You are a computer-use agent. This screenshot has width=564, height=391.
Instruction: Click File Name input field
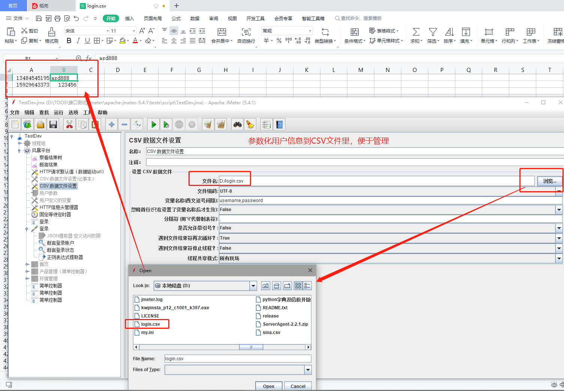click(x=238, y=359)
